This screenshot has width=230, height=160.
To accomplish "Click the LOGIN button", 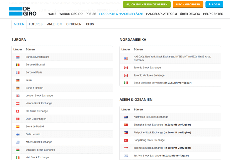I will coord(214,5).
